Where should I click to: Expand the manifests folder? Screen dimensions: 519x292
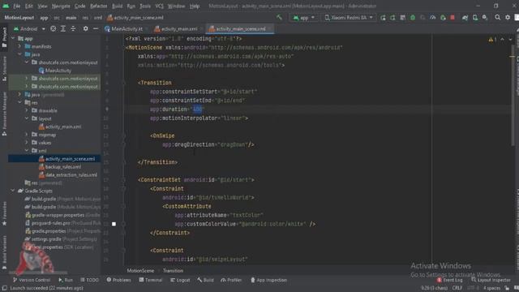click(x=19, y=46)
